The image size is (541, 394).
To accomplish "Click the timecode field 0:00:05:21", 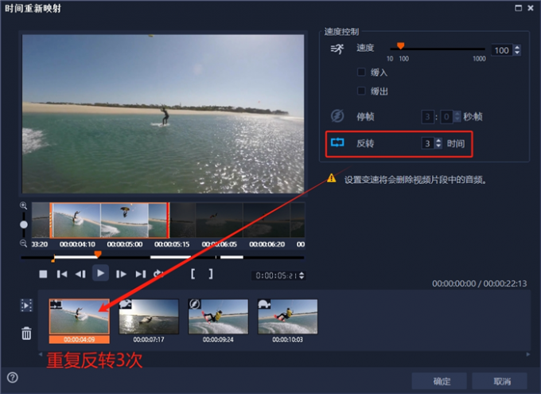I will pyautogui.click(x=276, y=275).
